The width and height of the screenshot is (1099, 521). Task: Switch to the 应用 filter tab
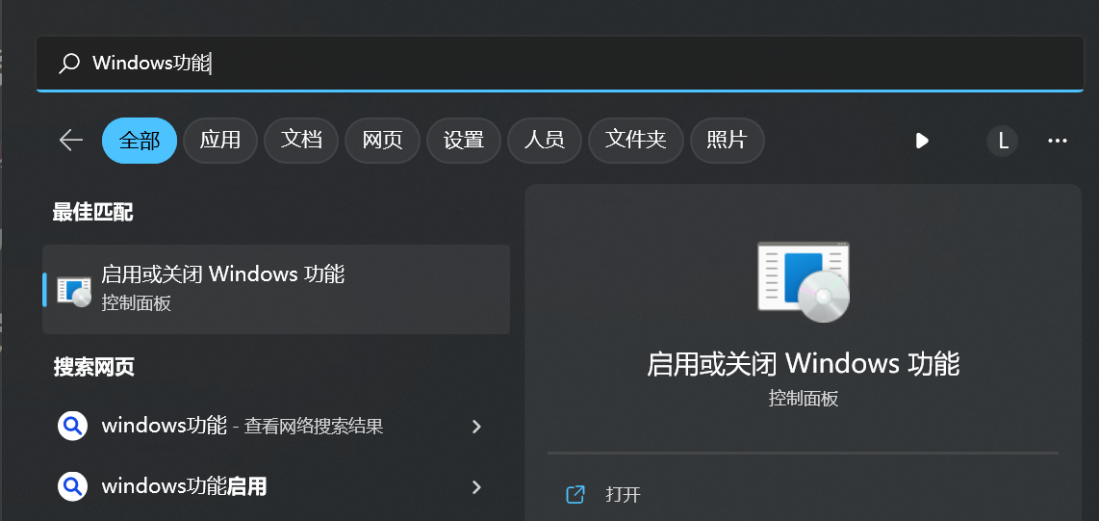(220, 141)
